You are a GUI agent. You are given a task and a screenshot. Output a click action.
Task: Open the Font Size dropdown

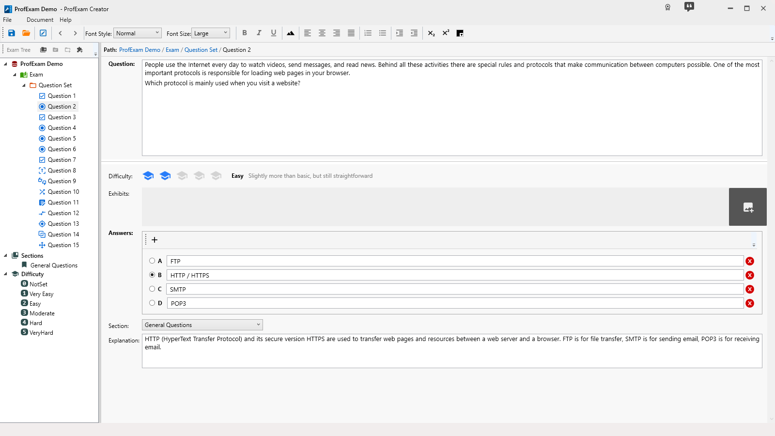[x=211, y=33]
